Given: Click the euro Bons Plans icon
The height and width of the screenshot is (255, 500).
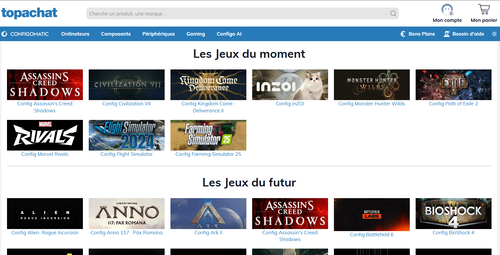Looking at the screenshot, I should pos(403,34).
